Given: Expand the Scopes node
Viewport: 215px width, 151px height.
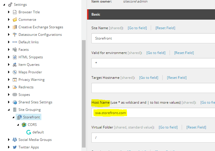Looking at the screenshot, I should pyautogui.click(x=9, y=94).
